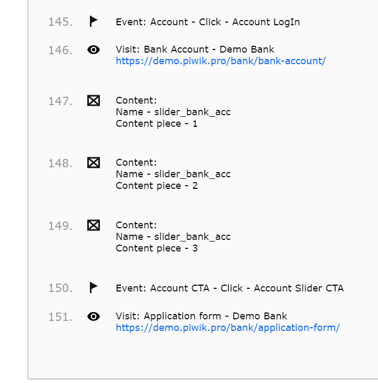Click content box icon for item 148
This screenshot has width=378, height=383.
[x=94, y=163]
